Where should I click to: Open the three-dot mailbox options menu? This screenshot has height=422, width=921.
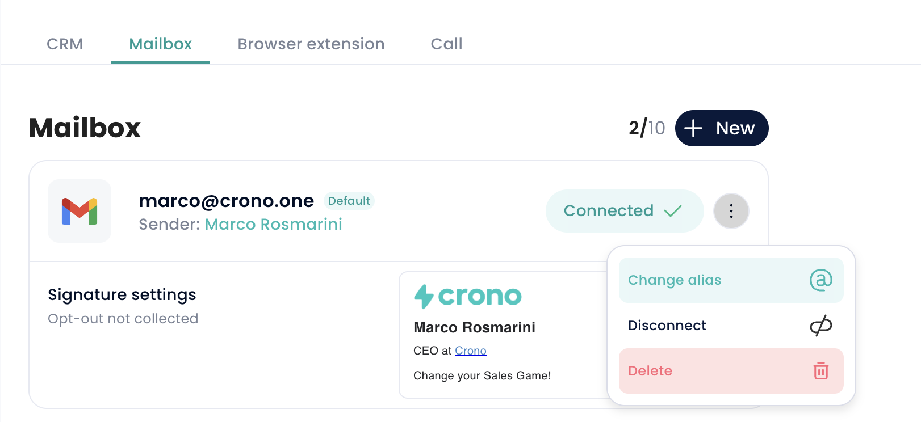click(x=731, y=211)
